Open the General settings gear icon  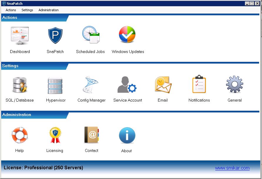(x=235, y=84)
